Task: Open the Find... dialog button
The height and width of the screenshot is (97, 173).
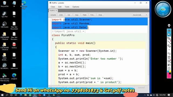Action: (92, 15)
